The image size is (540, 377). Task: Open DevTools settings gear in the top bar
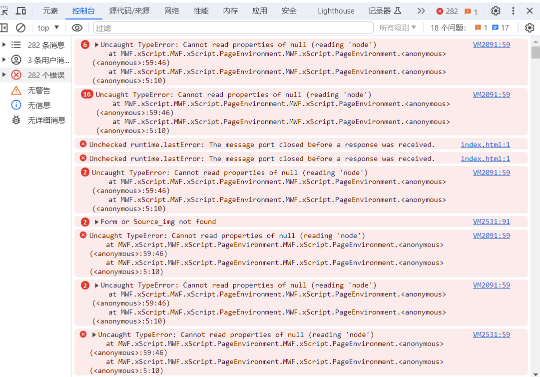point(496,11)
